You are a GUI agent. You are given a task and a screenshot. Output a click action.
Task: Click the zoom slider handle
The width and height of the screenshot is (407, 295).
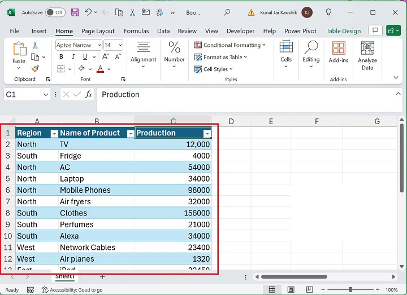[x=350, y=289]
